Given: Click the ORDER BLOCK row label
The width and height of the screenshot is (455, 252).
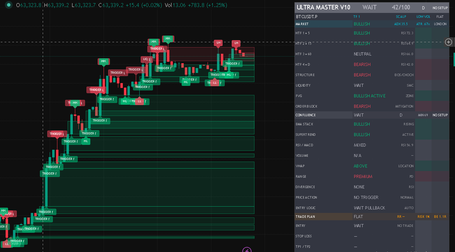Looking at the screenshot, I should coord(306,106).
